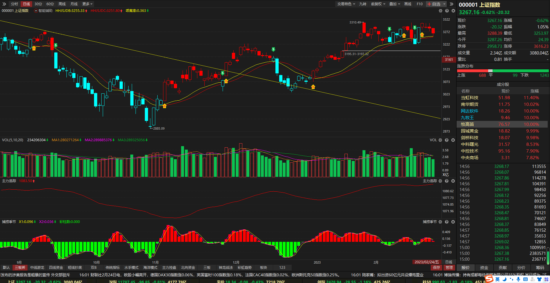Switch to 筹码 tab in right panel
This screenshot has height=283, width=550.
pyautogui.click(x=540, y=268)
